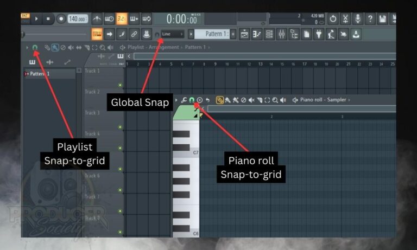417x250 pixels.
Task: Add a new pattern with the plus button
Action: point(233,34)
